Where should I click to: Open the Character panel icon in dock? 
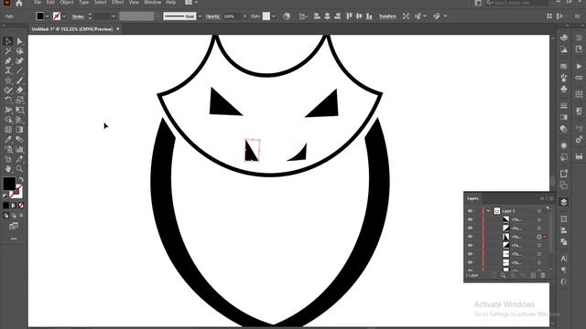564,258
